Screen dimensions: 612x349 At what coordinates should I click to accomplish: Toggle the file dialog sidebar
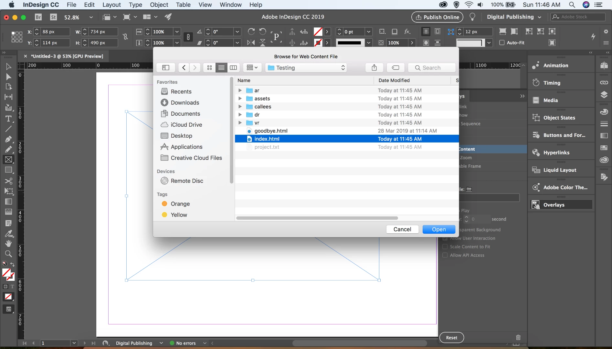click(166, 68)
